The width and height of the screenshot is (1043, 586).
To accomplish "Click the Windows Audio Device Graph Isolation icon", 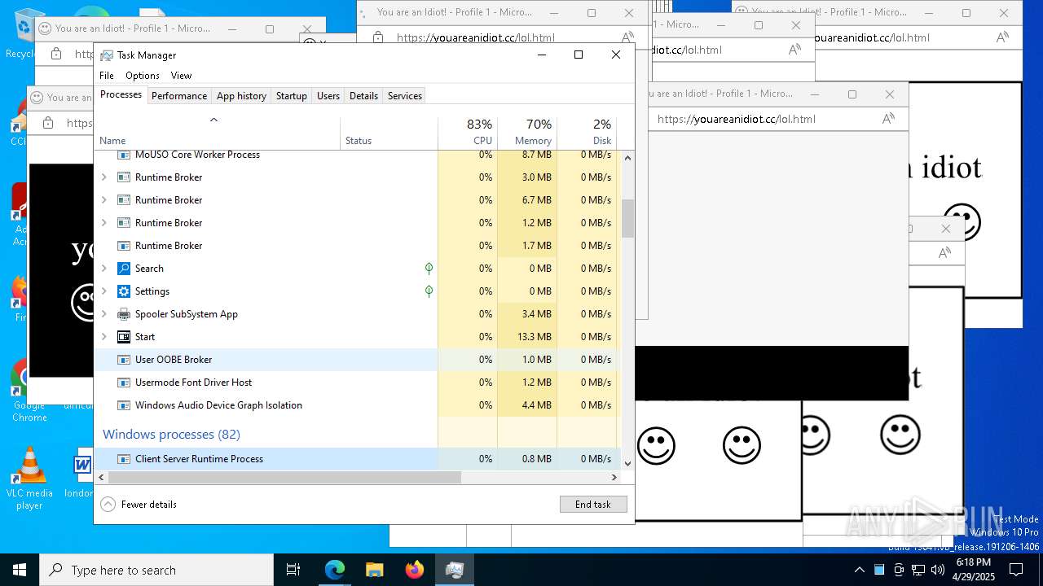I will pyautogui.click(x=124, y=405).
